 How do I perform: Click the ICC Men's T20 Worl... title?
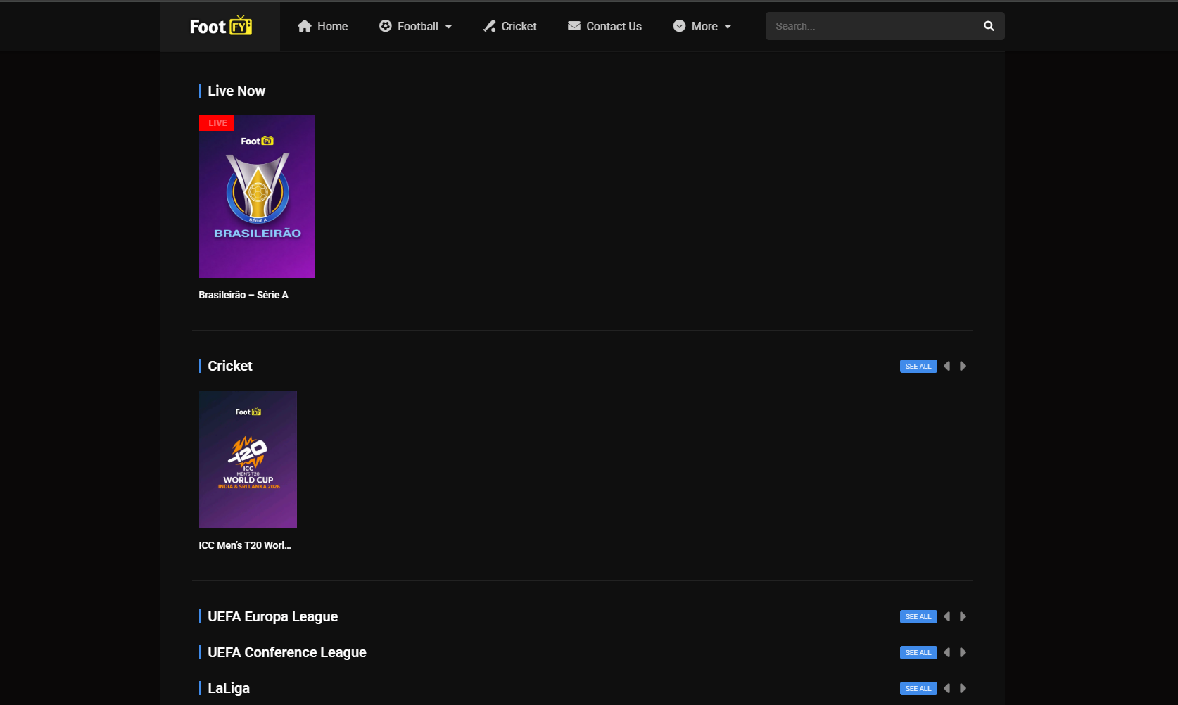(245, 545)
